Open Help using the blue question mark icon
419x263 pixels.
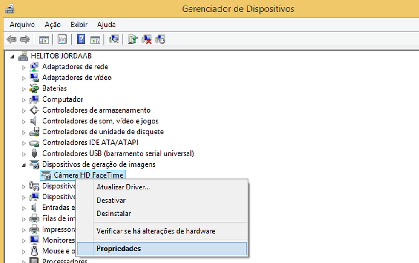pyautogui.click(x=80, y=39)
